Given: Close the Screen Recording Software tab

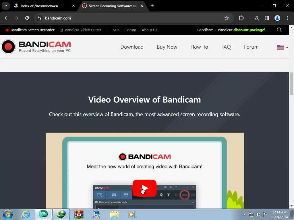Looking at the screenshot, I should click(x=142, y=6).
